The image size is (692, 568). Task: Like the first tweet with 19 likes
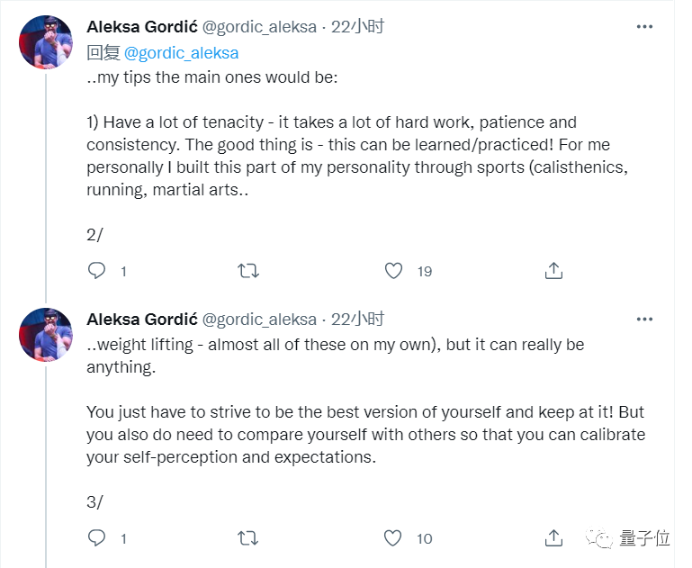coord(393,270)
